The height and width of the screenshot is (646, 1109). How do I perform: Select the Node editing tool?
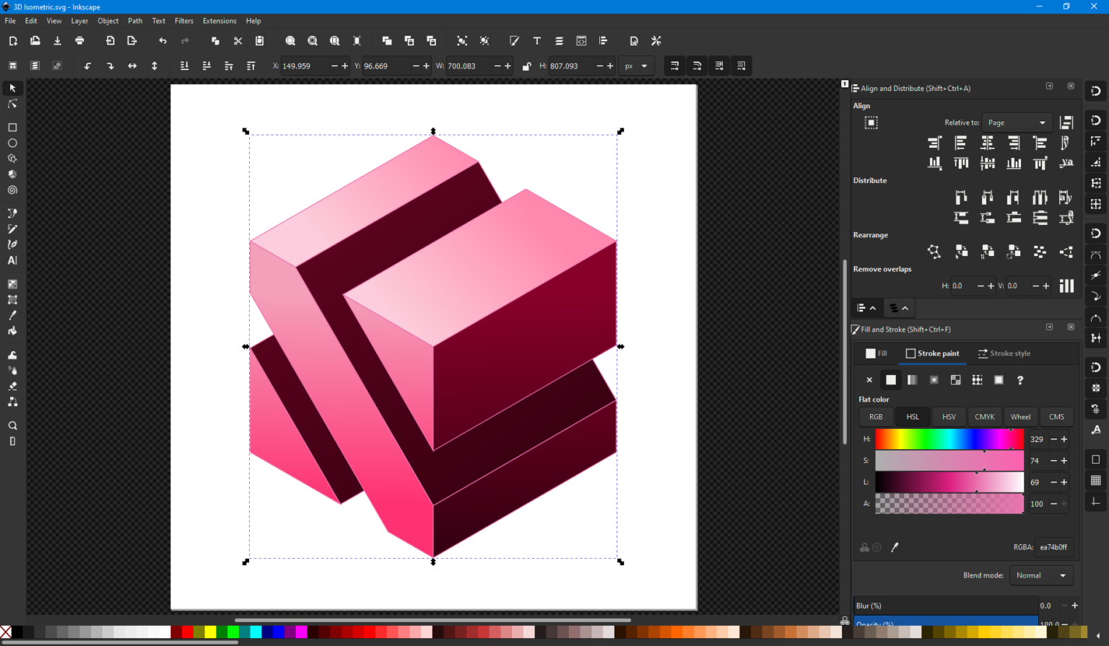pyautogui.click(x=12, y=103)
